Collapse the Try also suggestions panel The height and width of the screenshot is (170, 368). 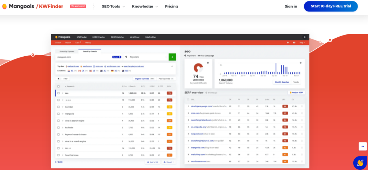point(172,66)
